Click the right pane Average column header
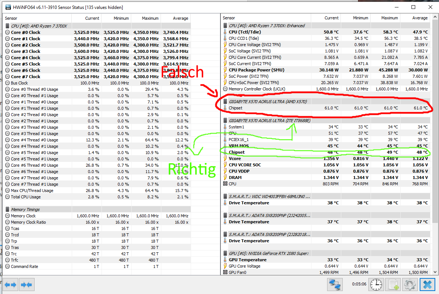Image resolution: width=439 pixels, height=294 pixels. click(x=415, y=18)
